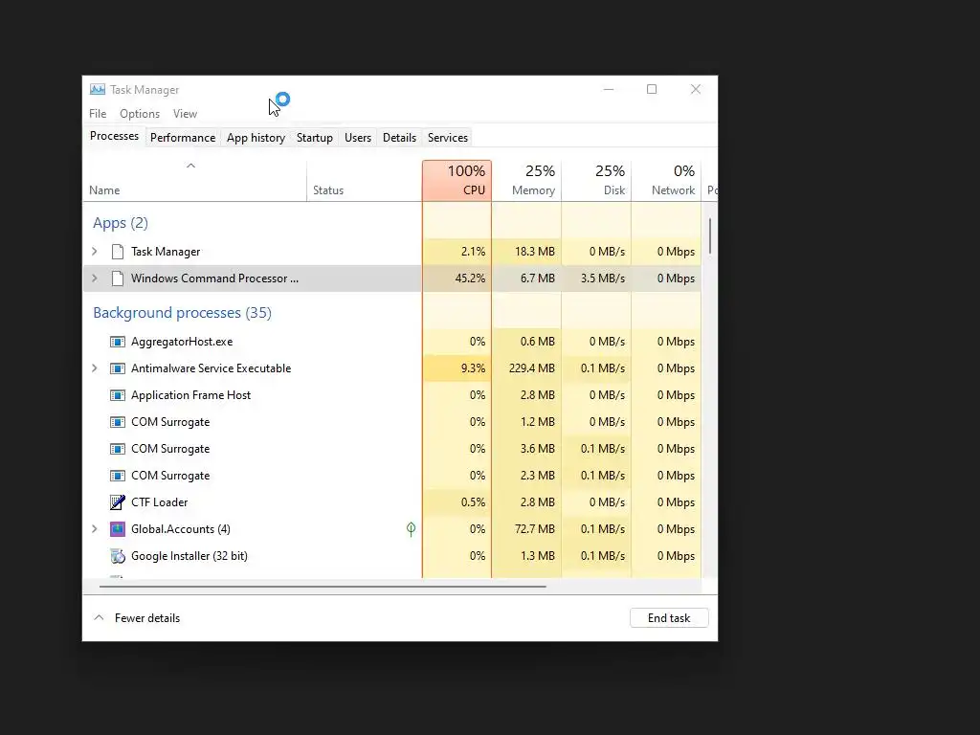Click the Task Manager app row icon
Viewport: 980px width, 735px height.
117,252
